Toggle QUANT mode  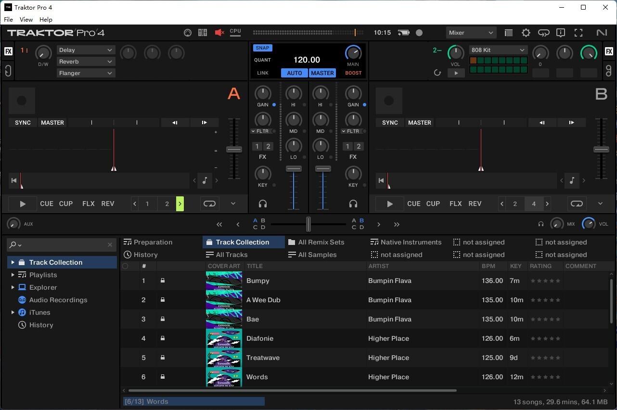[263, 60]
